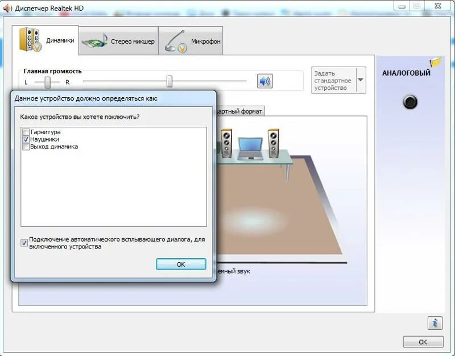Check the Гарнитура checkbox
The image size is (455, 356).
26,132
